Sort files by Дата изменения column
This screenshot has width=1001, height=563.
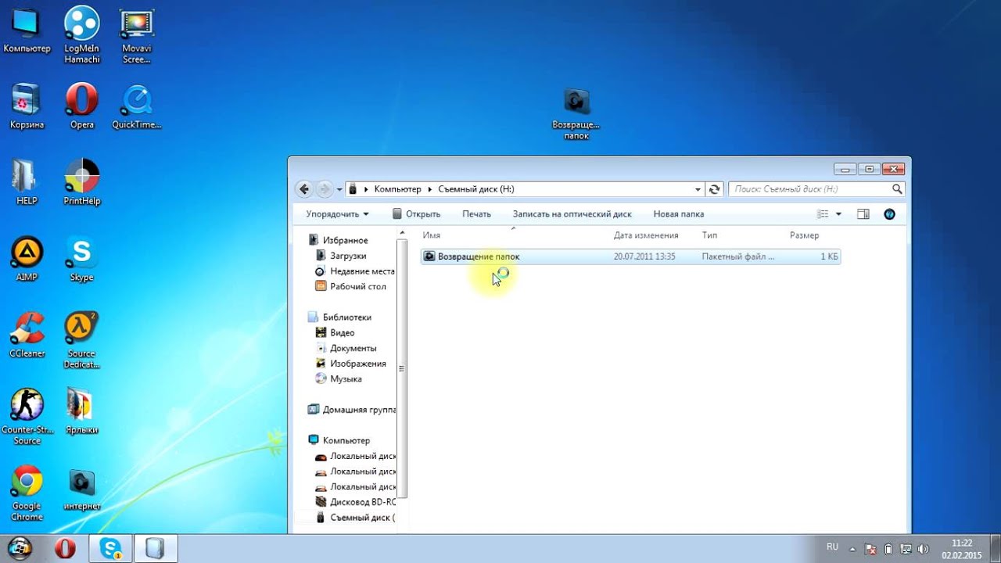645,235
